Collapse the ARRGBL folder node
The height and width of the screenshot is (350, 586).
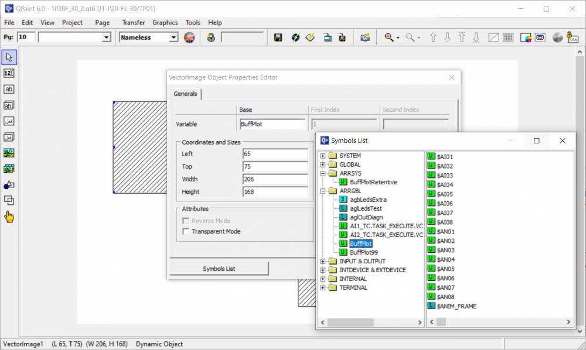[323, 191]
